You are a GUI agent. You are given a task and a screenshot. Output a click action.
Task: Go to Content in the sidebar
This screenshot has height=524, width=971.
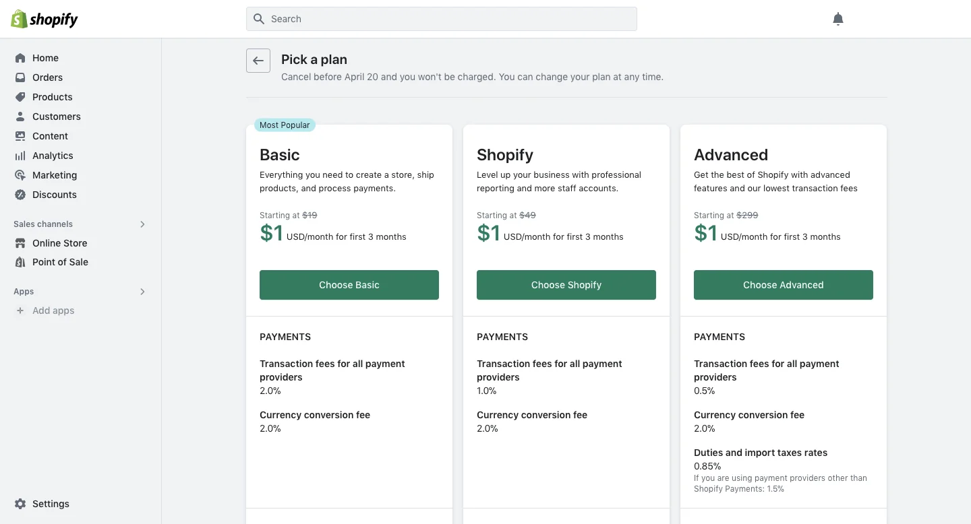point(50,136)
